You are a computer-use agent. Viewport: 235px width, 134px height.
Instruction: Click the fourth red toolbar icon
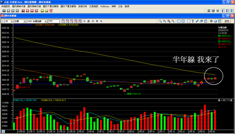coord(36,11)
